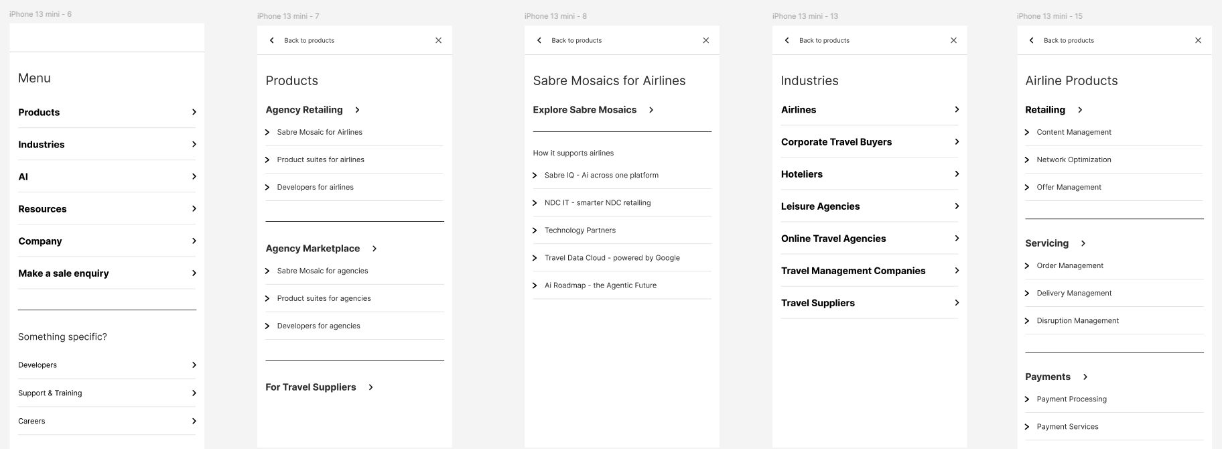The image size is (1222, 449).
Task: Close the Products menu with X icon in frame 7
Action: pos(438,40)
